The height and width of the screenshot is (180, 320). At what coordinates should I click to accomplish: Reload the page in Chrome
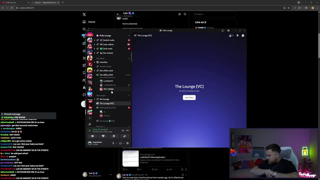pyautogui.click(x=11, y=8)
